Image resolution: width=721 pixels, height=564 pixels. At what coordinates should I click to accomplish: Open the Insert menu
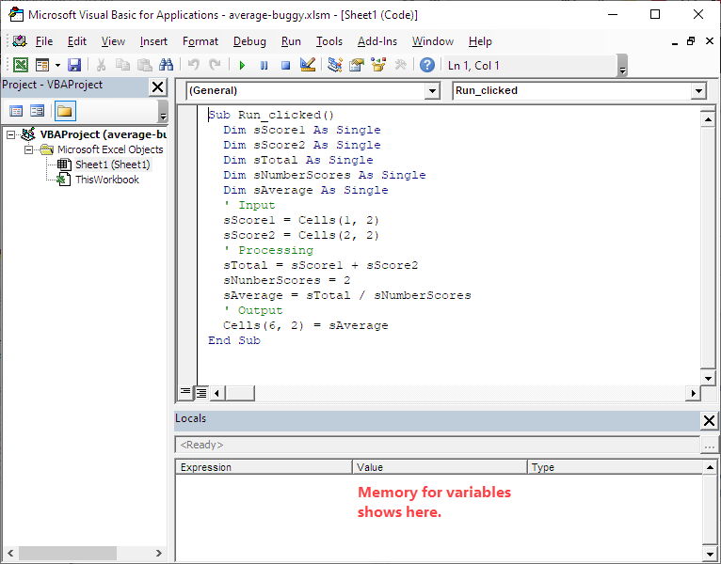tap(153, 41)
